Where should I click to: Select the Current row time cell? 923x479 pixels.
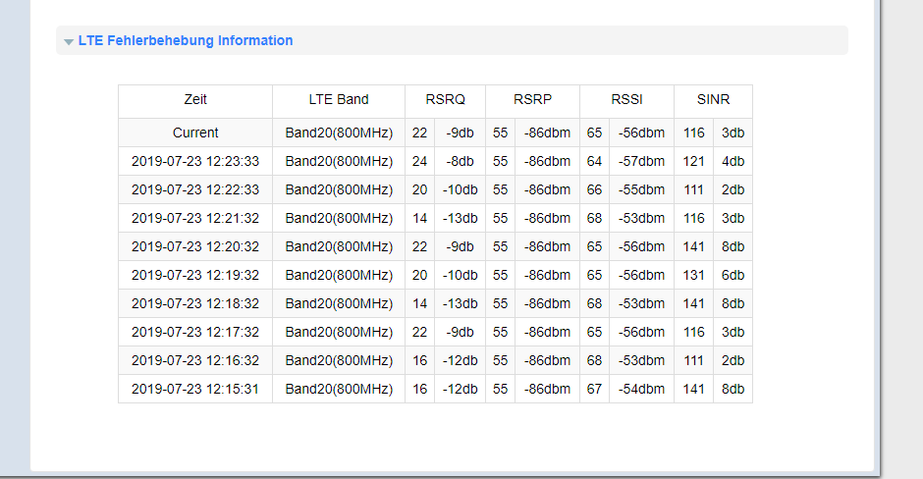point(195,133)
